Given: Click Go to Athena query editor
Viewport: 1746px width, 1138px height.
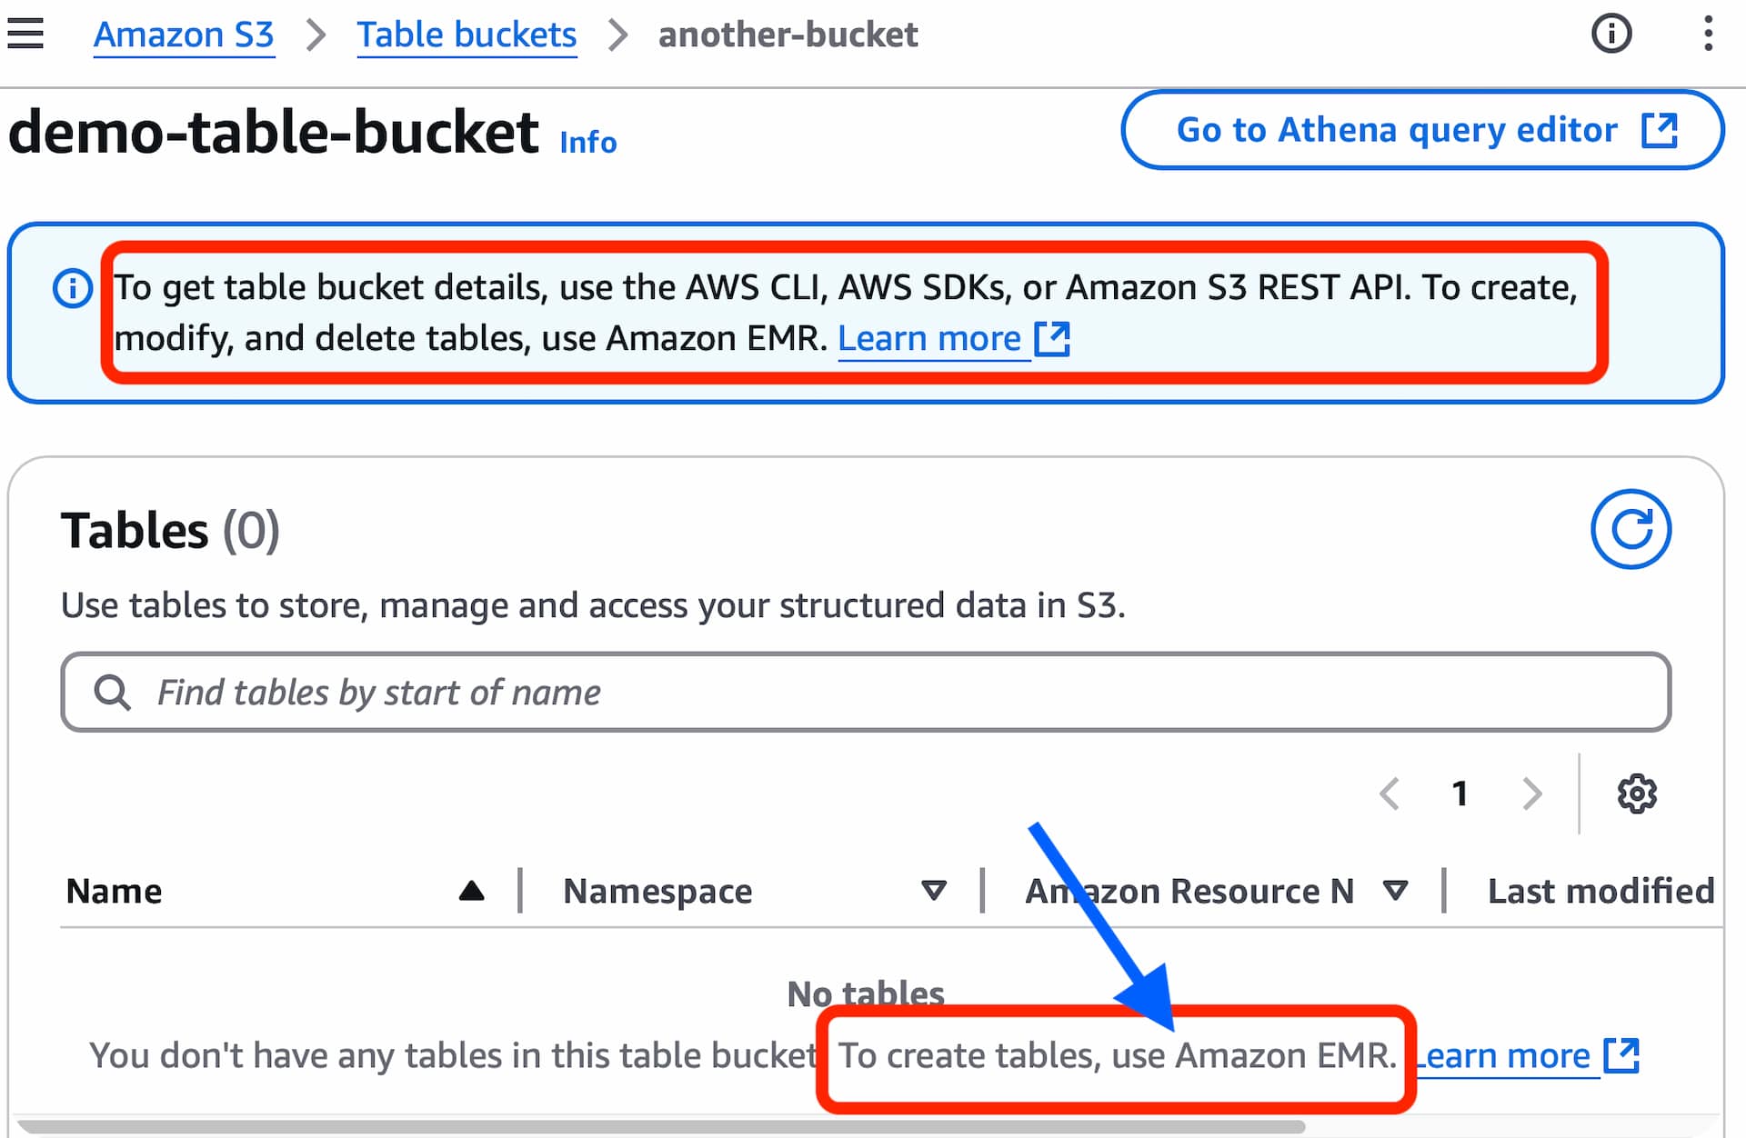Looking at the screenshot, I should click(1422, 130).
